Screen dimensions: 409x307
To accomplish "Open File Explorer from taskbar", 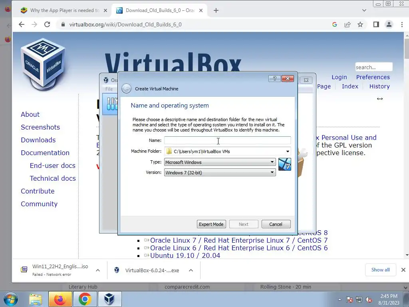I will 35,299.
